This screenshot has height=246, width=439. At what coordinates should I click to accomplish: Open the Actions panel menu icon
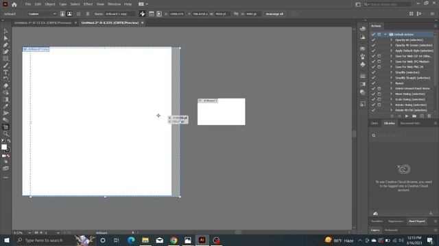tap(436, 26)
